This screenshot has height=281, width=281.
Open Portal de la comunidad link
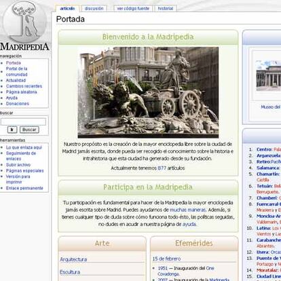16,71
